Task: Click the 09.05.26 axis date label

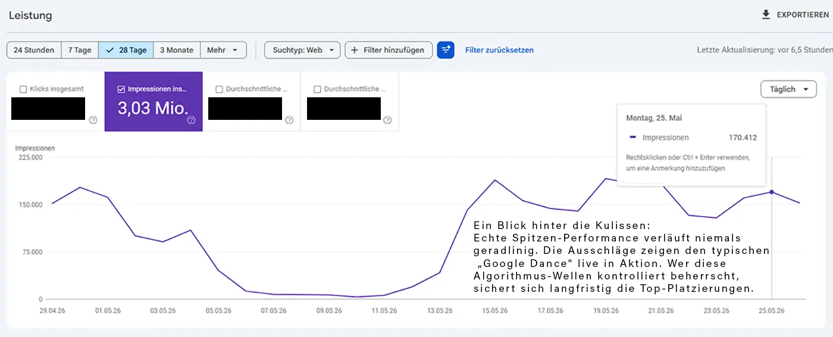Action: coord(329,310)
